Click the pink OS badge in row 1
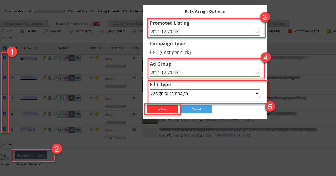This screenshot has width=336, height=176. coord(66,58)
